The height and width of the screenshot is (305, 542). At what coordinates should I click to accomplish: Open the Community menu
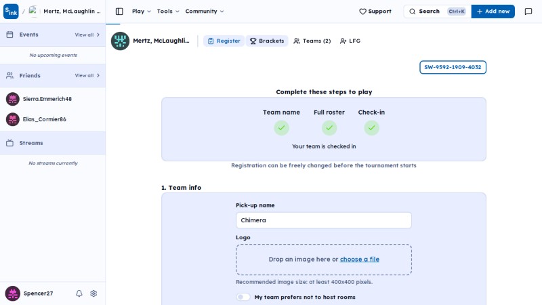click(205, 12)
